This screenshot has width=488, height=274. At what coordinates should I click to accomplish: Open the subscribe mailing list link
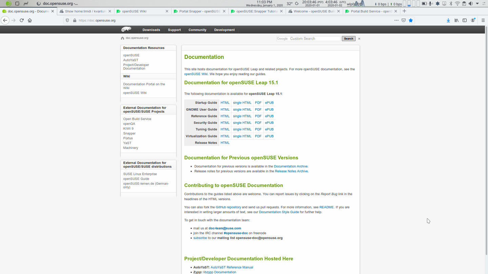pos(200,238)
